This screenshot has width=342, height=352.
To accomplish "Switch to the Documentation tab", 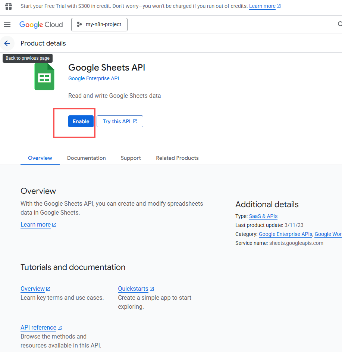I will tap(86, 158).
